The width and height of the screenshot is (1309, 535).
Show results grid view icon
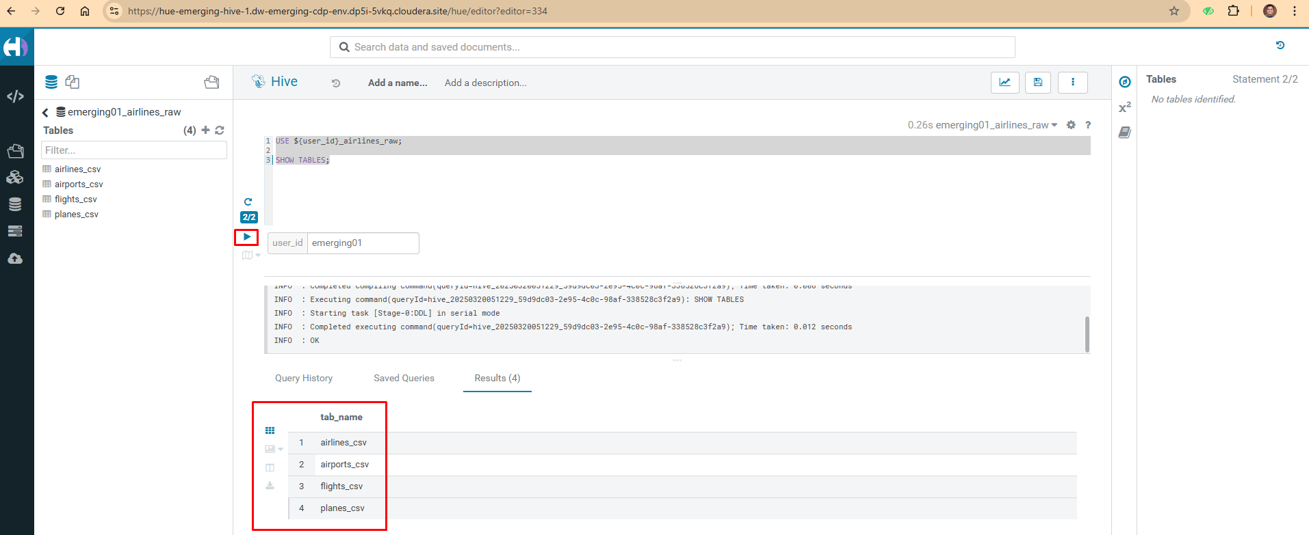pos(270,430)
